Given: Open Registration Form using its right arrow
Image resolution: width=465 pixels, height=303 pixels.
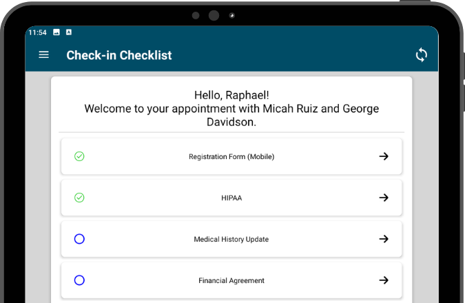Looking at the screenshot, I should click(x=384, y=156).
